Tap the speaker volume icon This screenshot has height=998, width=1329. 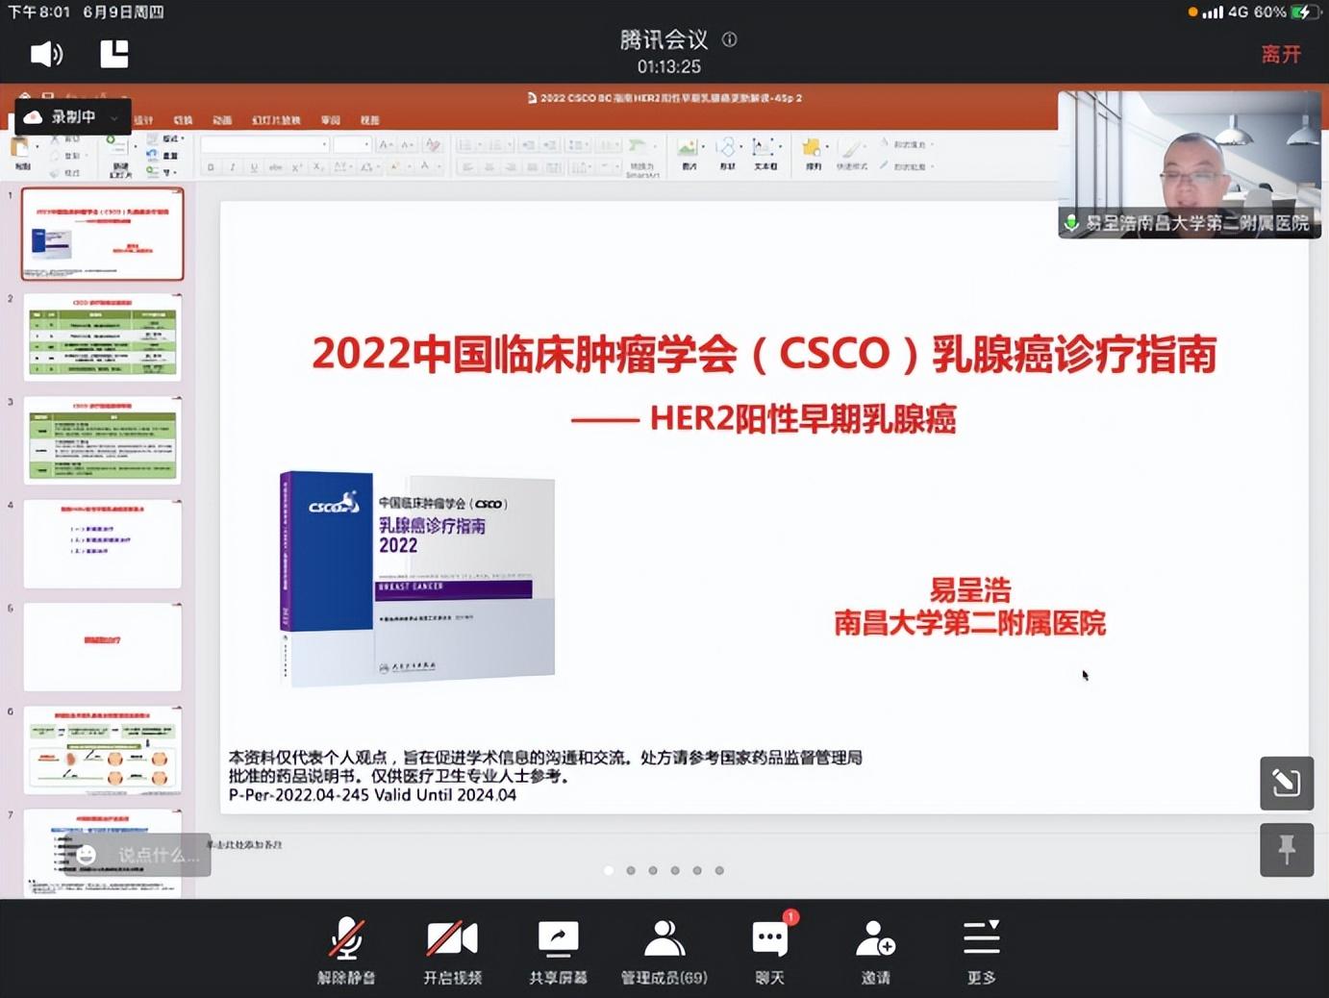46,54
